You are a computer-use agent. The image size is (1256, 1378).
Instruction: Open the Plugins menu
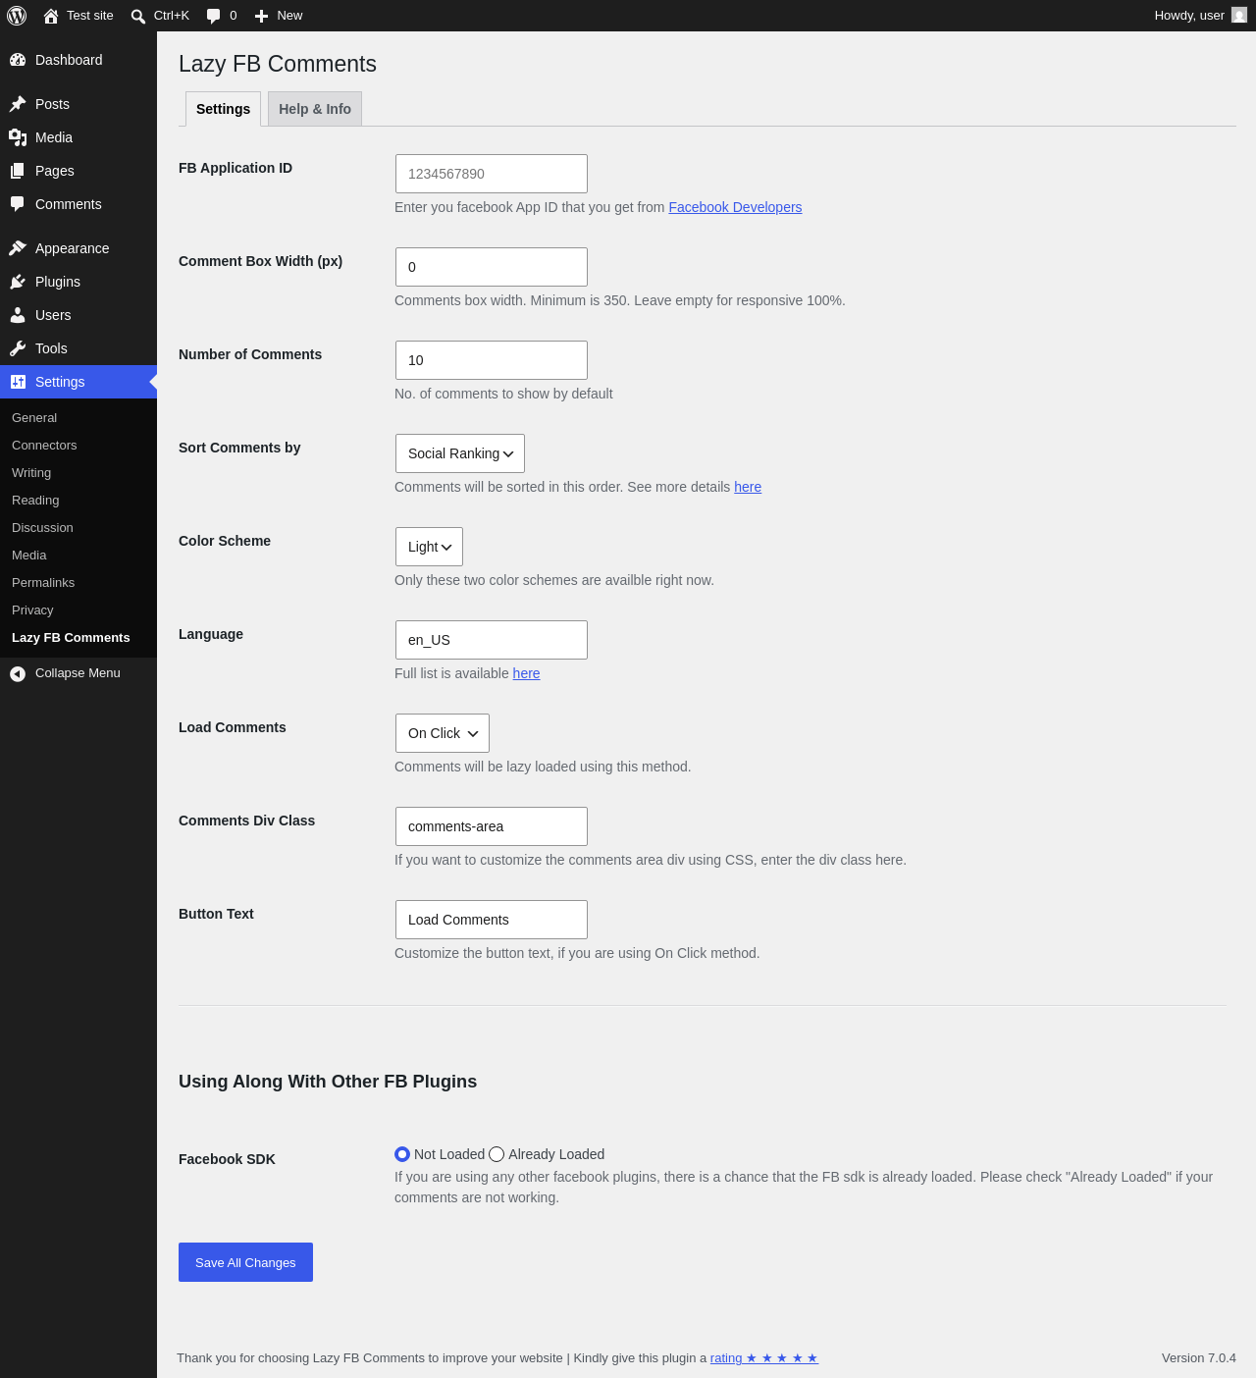pos(78,282)
